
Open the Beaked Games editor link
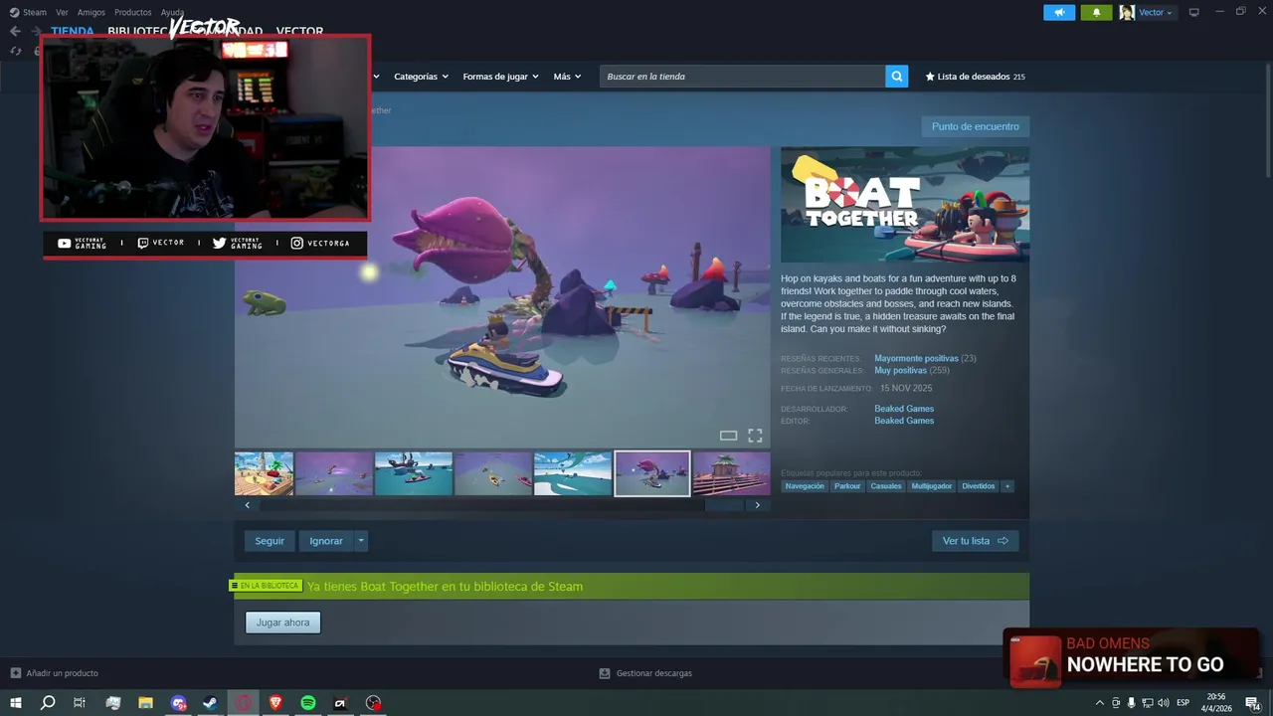click(904, 421)
